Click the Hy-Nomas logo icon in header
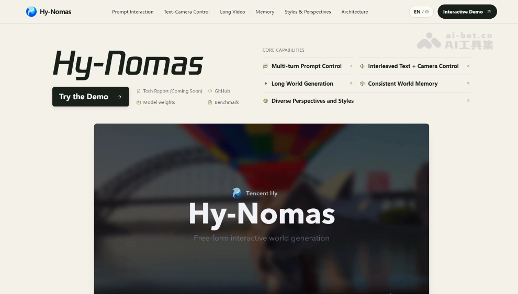The image size is (518, 294). click(x=31, y=11)
